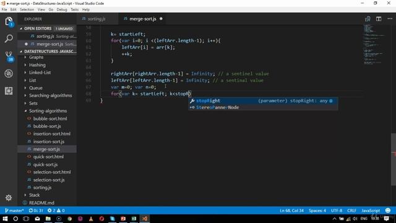The height and width of the screenshot is (223, 396).
Task: Open Task View on the taskbar
Action: pyautogui.click(x=26, y=219)
